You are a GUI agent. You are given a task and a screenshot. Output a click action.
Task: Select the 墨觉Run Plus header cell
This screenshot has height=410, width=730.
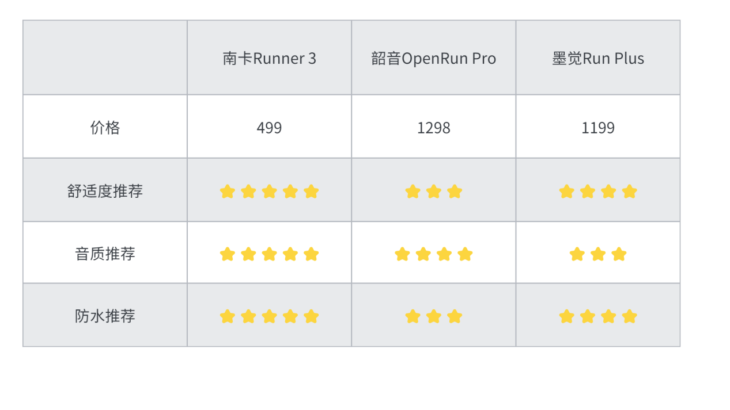pyautogui.click(x=598, y=58)
